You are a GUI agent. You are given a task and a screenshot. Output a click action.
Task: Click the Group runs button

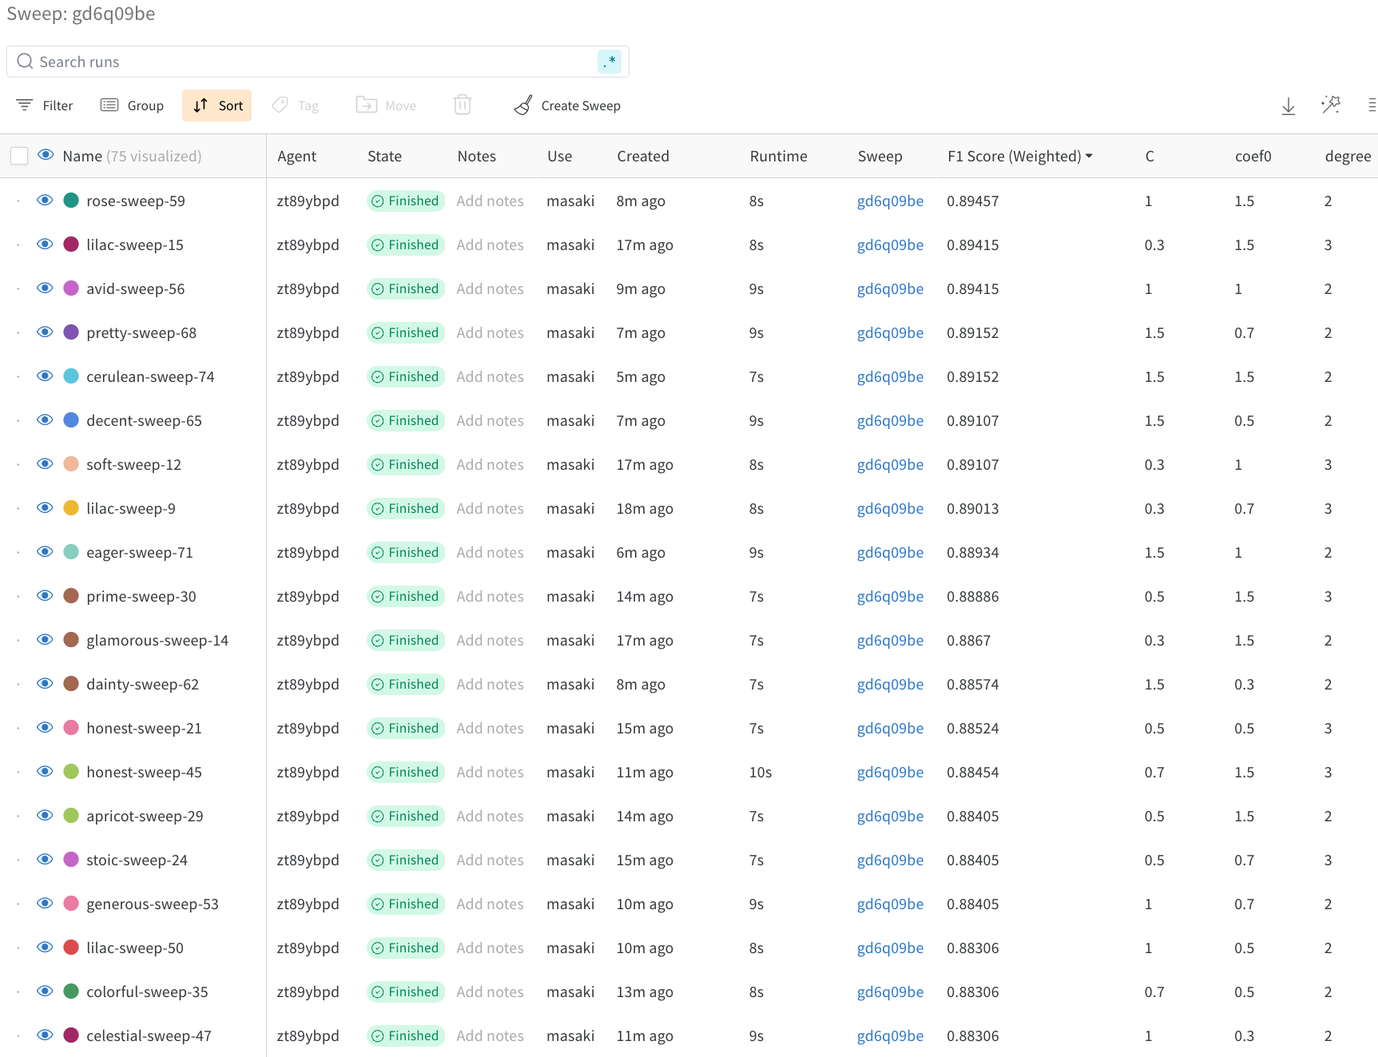coord(133,105)
